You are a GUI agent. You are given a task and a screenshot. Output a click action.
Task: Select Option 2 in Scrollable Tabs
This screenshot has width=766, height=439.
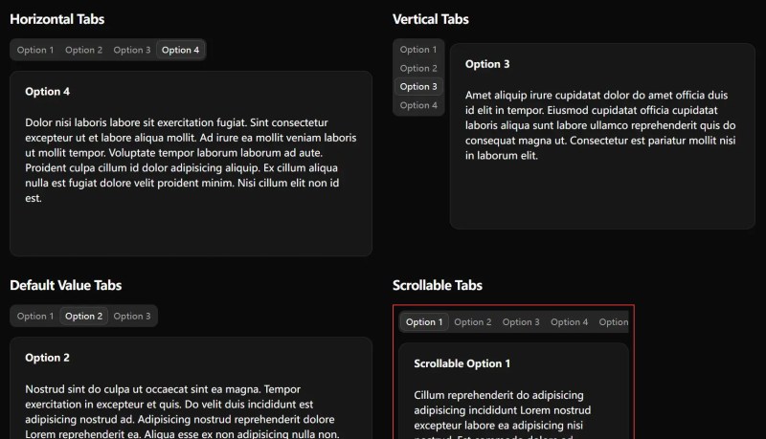(x=472, y=322)
